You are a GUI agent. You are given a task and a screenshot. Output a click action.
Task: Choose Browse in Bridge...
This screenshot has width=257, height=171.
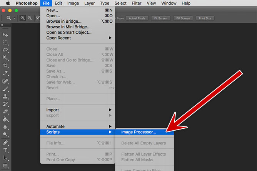pos(78,22)
